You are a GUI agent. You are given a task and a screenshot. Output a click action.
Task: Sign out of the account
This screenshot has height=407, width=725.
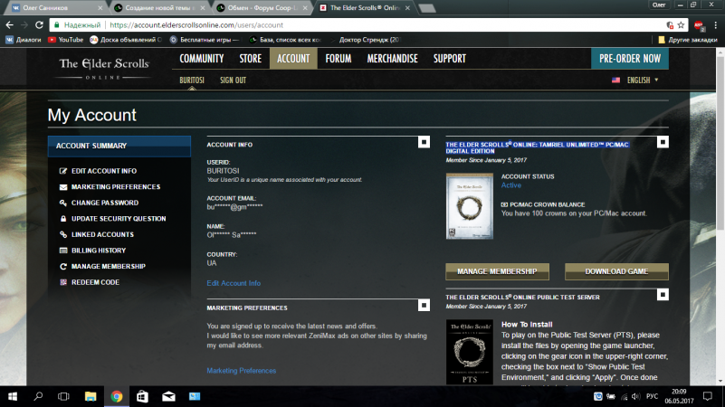click(233, 80)
